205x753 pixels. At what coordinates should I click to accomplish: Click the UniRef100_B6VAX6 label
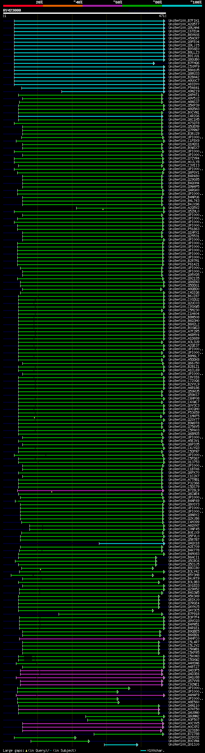pyautogui.click(x=184, y=35)
